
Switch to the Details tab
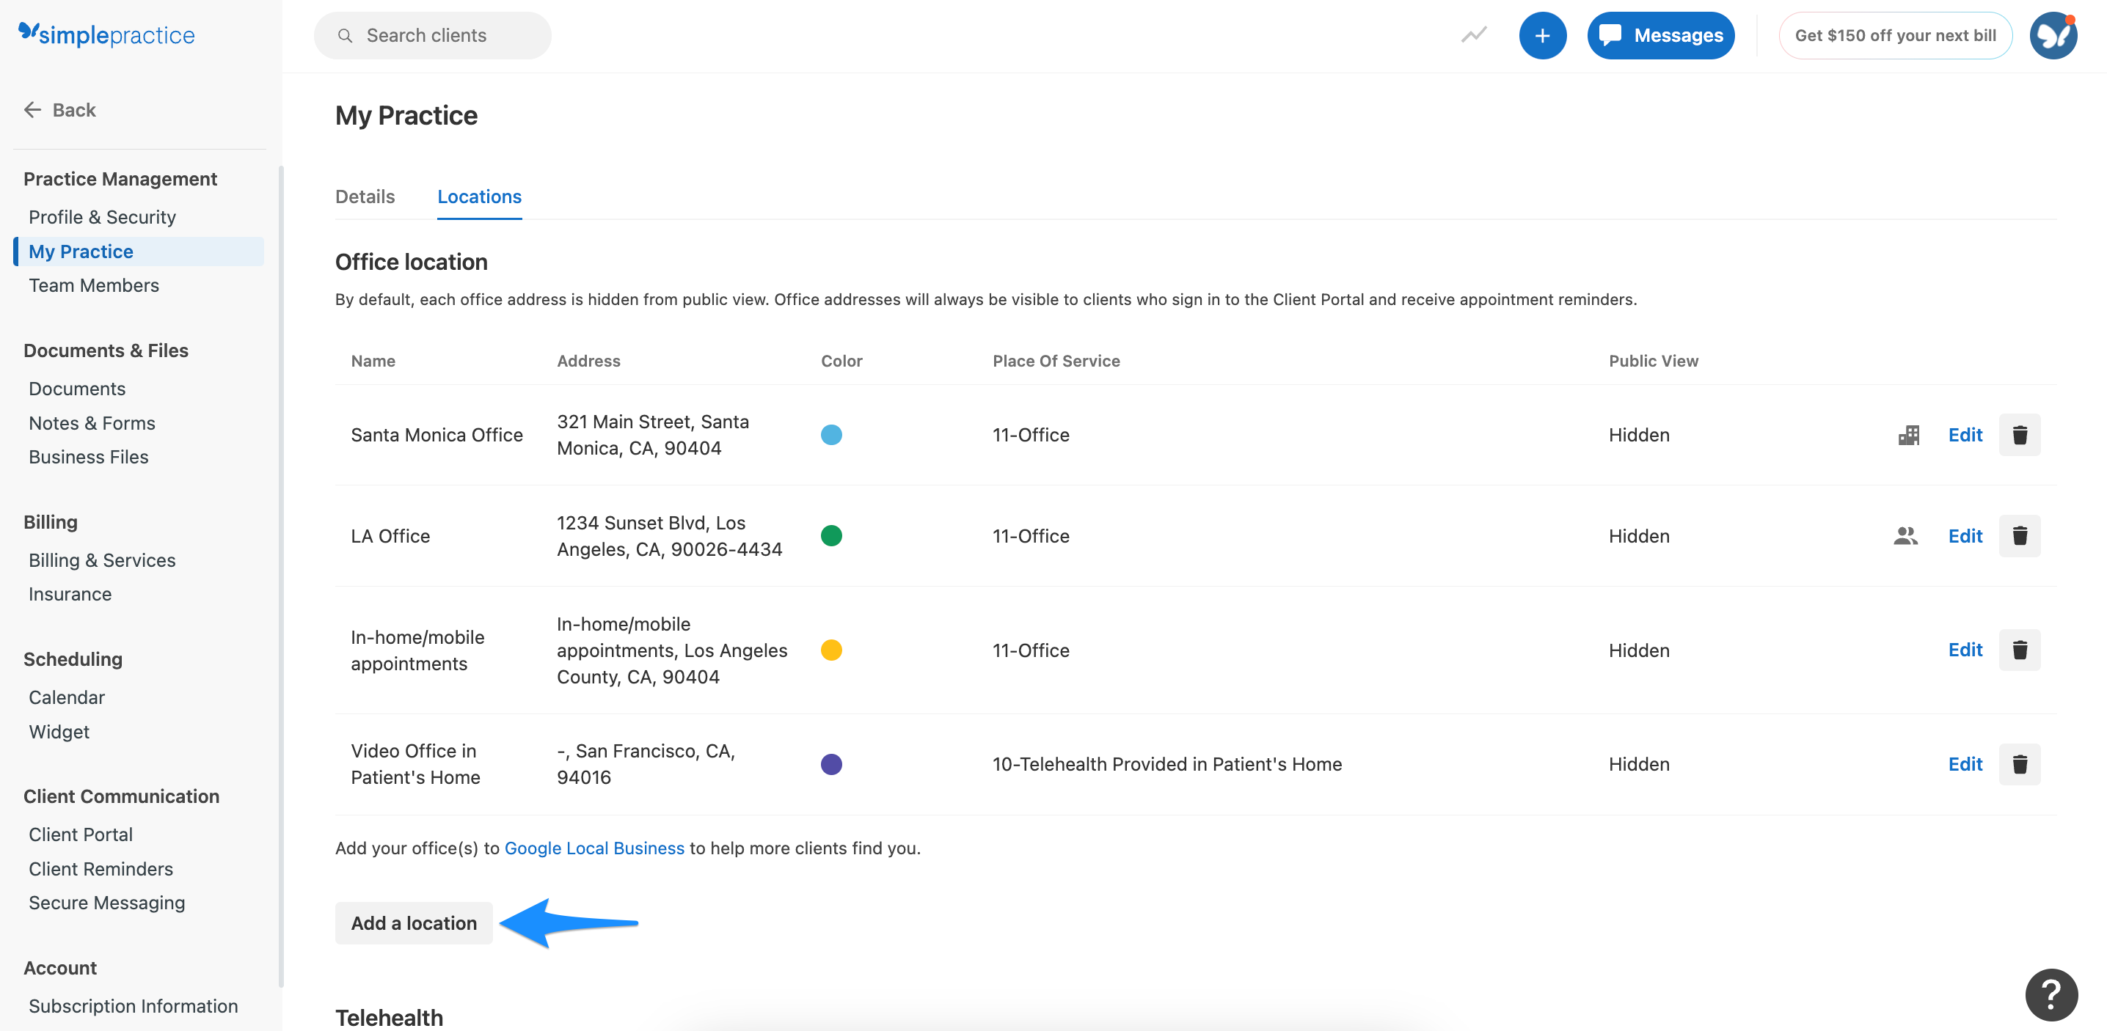[365, 197]
